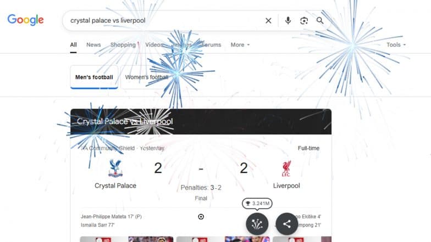Switch to Women's football tab
The width and height of the screenshot is (431, 242).
pyautogui.click(x=147, y=77)
